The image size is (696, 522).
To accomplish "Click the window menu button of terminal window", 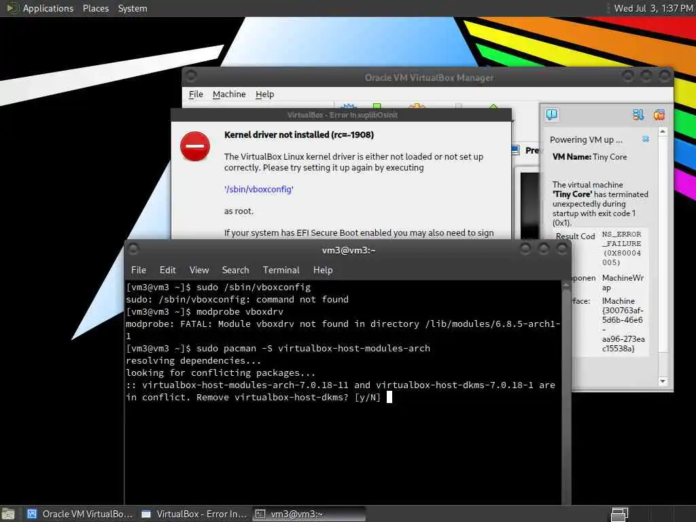I will pos(133,249).
